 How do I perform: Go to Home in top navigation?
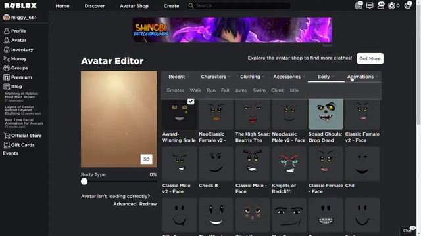point(62,6)
